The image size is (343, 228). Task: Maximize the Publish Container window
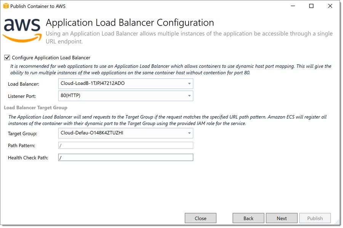coord(311,6)
